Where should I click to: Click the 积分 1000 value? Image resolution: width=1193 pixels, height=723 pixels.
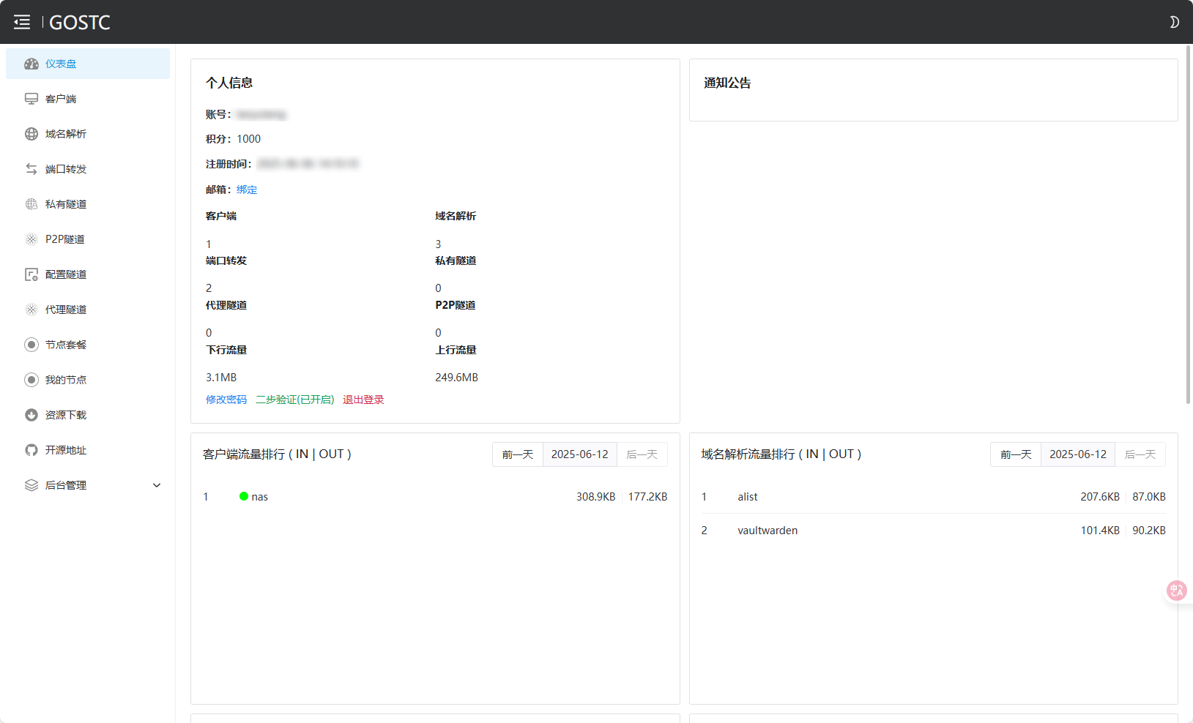[249, 139]
